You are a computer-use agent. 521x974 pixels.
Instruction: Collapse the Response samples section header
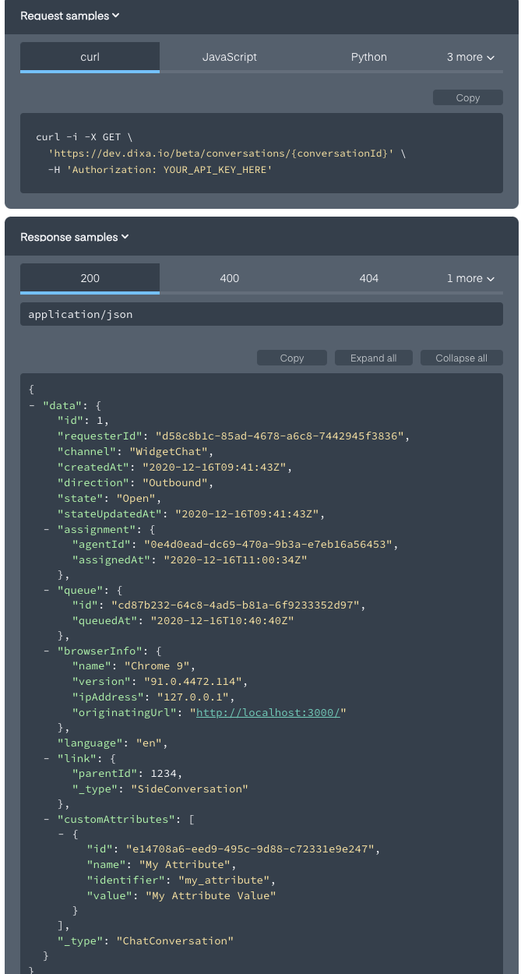click(75, 237)
